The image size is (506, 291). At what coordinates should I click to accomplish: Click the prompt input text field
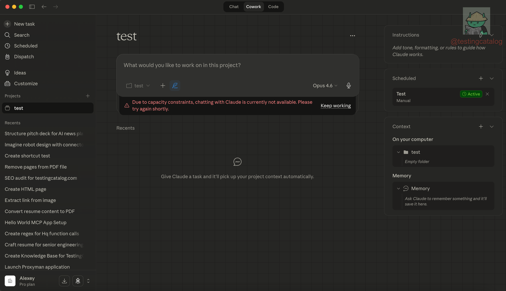[237, 65]
